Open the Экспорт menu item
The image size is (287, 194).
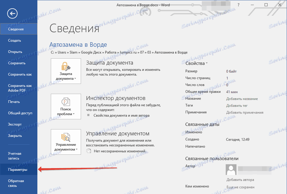coord(19,124)
